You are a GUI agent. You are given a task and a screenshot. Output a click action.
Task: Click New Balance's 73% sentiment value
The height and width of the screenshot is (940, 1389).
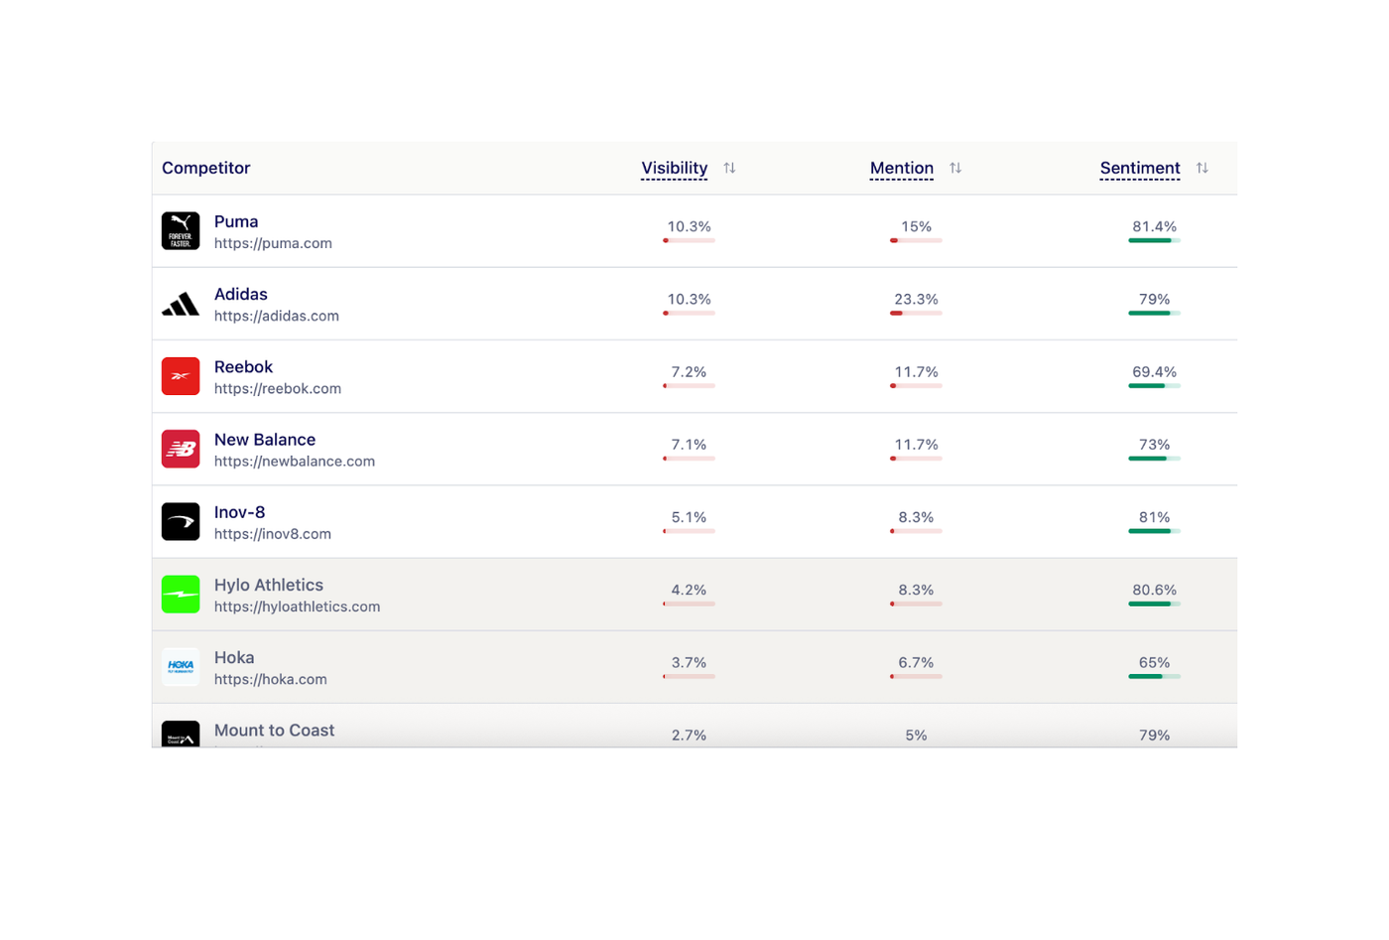pyautogui.click(x=1154, y=445)
